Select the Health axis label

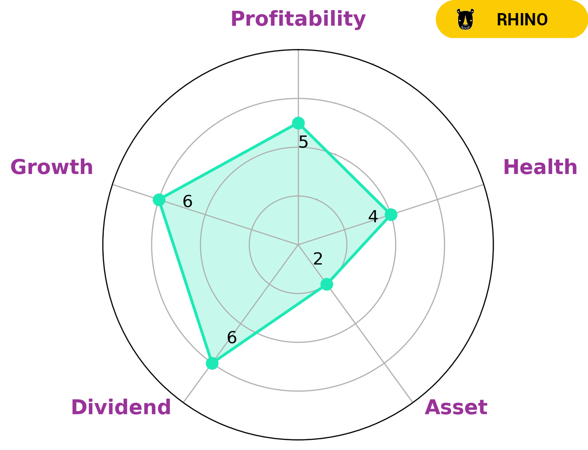pos(540,167)
